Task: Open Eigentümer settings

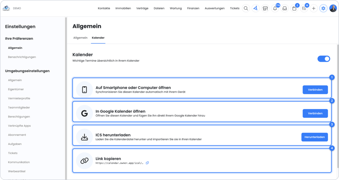Action: click(16, 89)
